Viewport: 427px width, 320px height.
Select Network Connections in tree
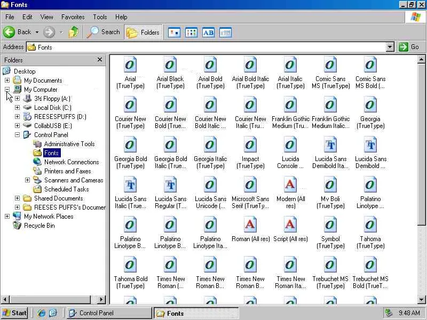pos(72,162)
